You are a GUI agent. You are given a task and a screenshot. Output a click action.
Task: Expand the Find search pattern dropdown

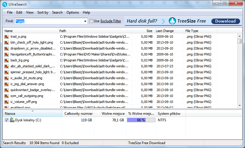85,21
